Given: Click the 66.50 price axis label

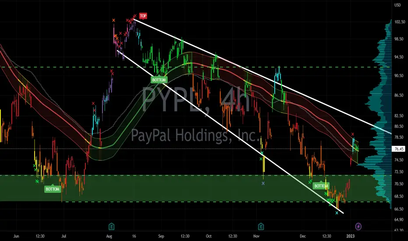Looking at the screenshot, I should click(399, 209).
